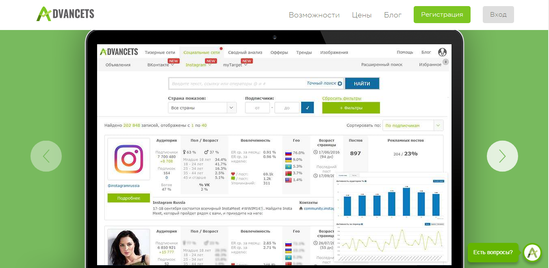
Task: Open the Изображения tab
Action: coord(334,52)
